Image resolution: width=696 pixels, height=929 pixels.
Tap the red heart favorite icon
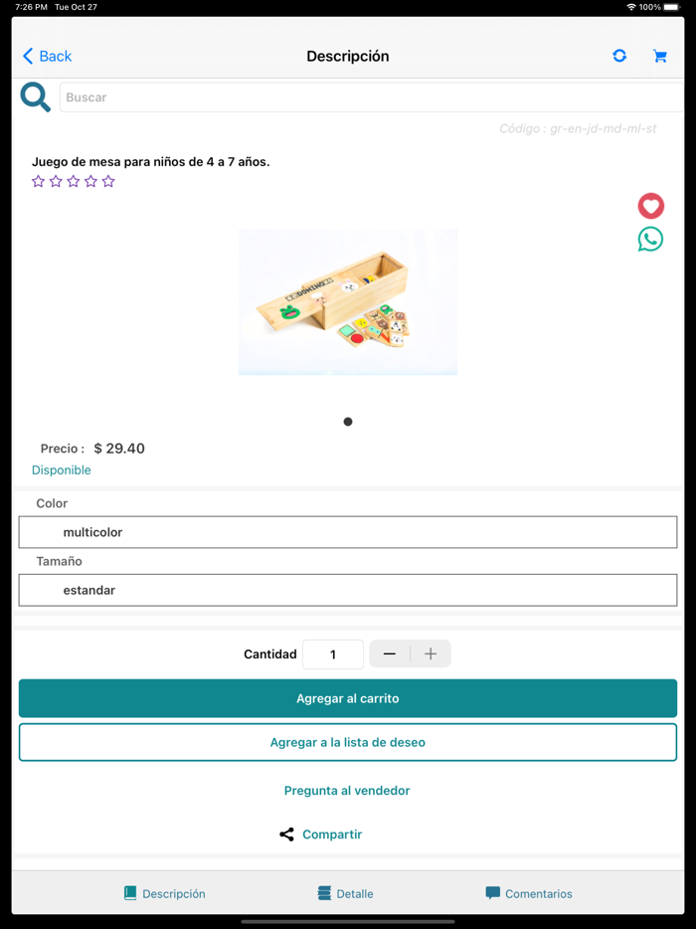(x=650, y=206)
